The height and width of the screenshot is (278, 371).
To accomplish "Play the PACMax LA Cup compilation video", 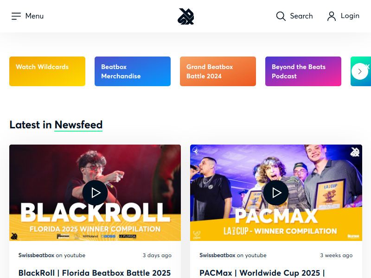I will click(x=276, y=193).
